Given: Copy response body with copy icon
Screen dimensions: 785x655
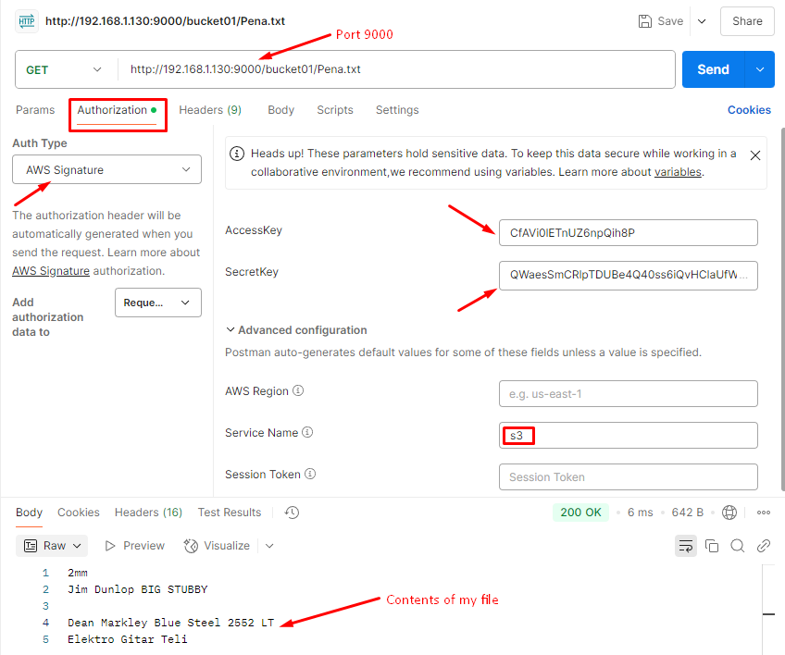Looking at the screenshot, I should point(712,546).
